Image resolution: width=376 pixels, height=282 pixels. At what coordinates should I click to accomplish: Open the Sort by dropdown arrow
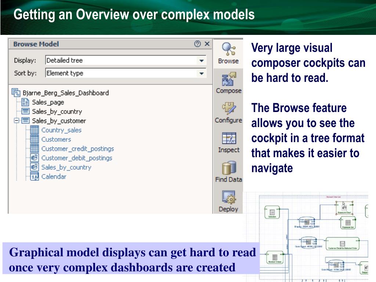click(201, 73)
